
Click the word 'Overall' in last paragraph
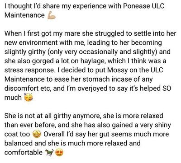54,134
